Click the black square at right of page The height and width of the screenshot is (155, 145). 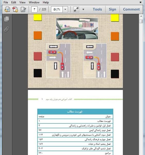[115, 74]
